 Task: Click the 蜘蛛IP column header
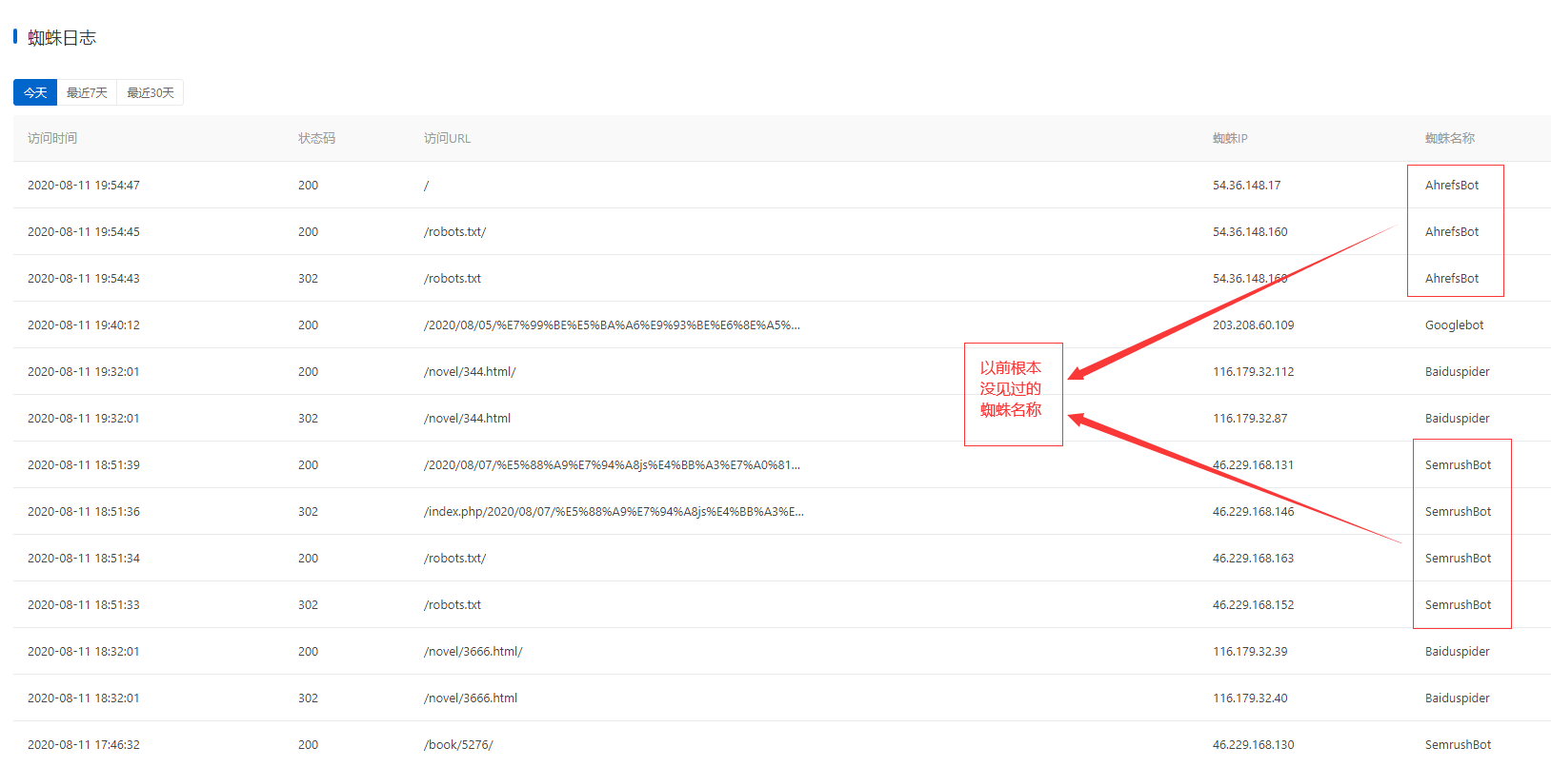pos(1230,138)
